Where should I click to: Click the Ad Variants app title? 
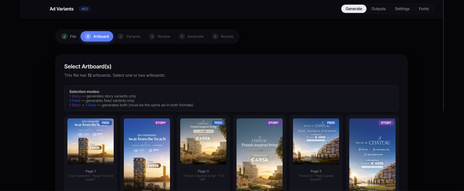(62, 9)
